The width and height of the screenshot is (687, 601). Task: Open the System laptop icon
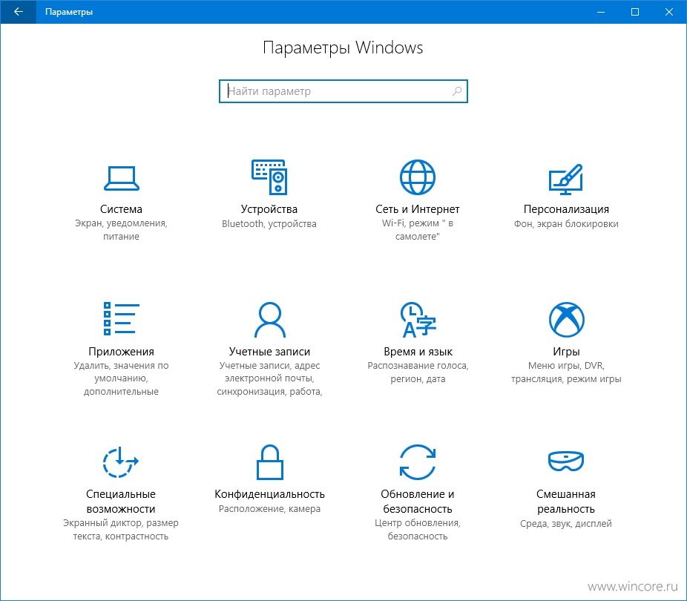point(122,178)
